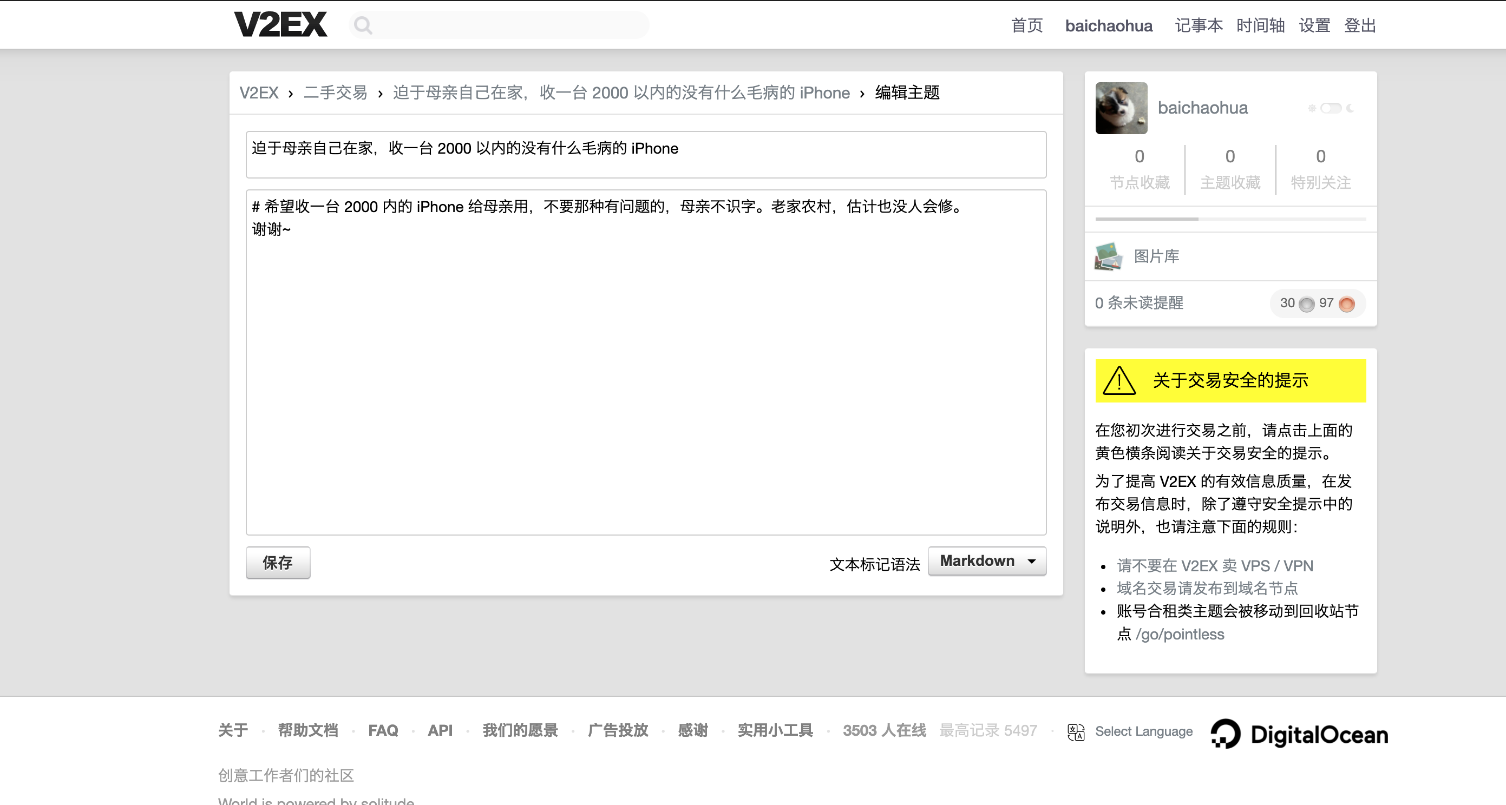This screenshot has height=805, width=1506.
Task: Open 记事本 in the top navigation
Action: click(1199, 26)
